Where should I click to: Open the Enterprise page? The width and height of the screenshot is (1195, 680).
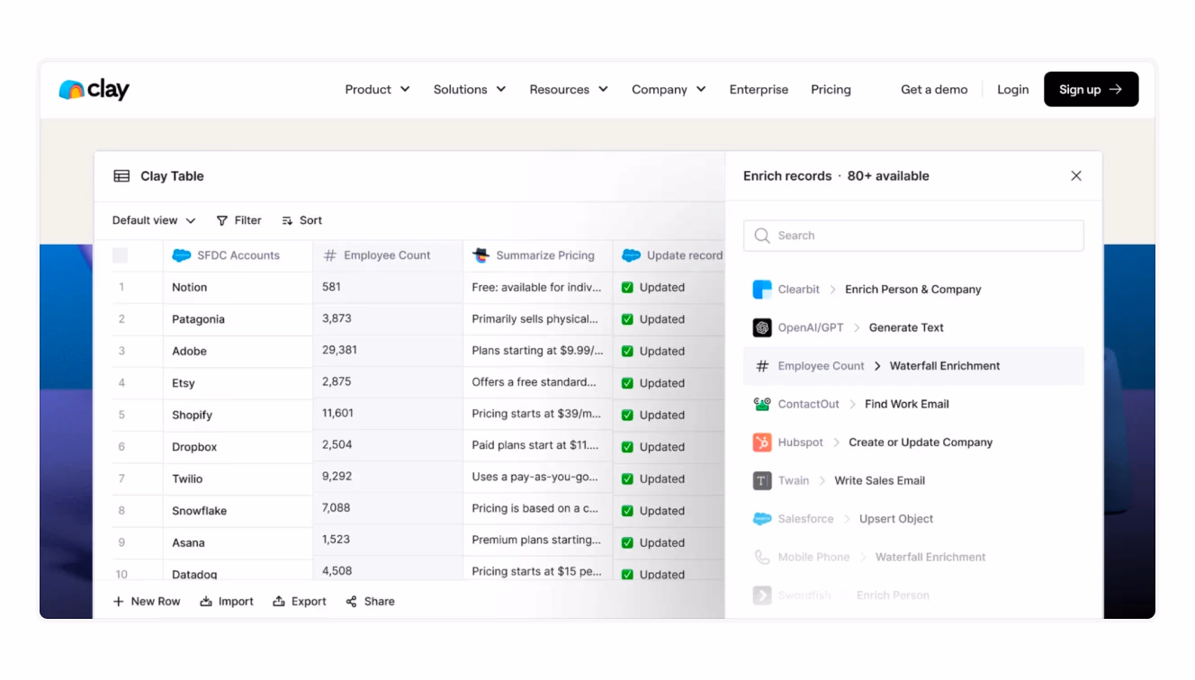(x=759, y=89)
